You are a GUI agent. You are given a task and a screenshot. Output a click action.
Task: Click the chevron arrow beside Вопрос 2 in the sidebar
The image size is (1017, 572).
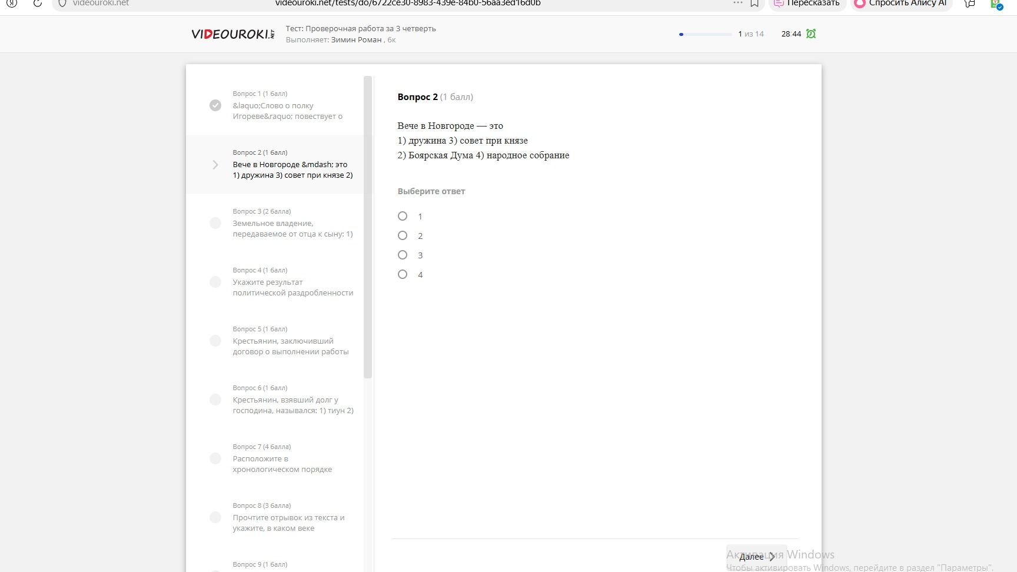215,165
